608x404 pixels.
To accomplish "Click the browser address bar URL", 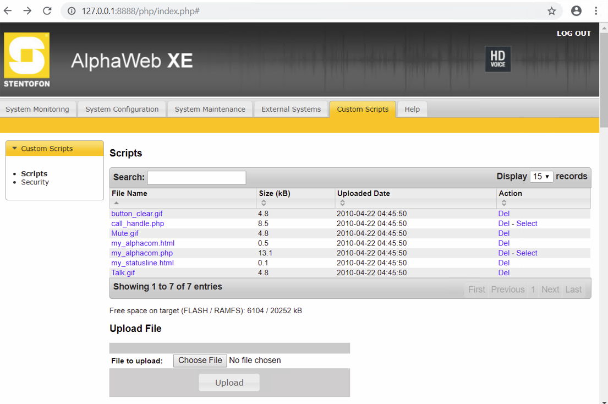I will pyautogui.click(x=140, y=11).
